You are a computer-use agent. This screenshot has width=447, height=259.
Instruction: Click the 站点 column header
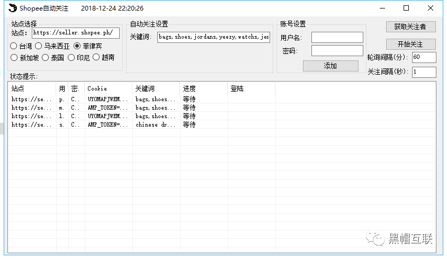(x=32, y=88)
